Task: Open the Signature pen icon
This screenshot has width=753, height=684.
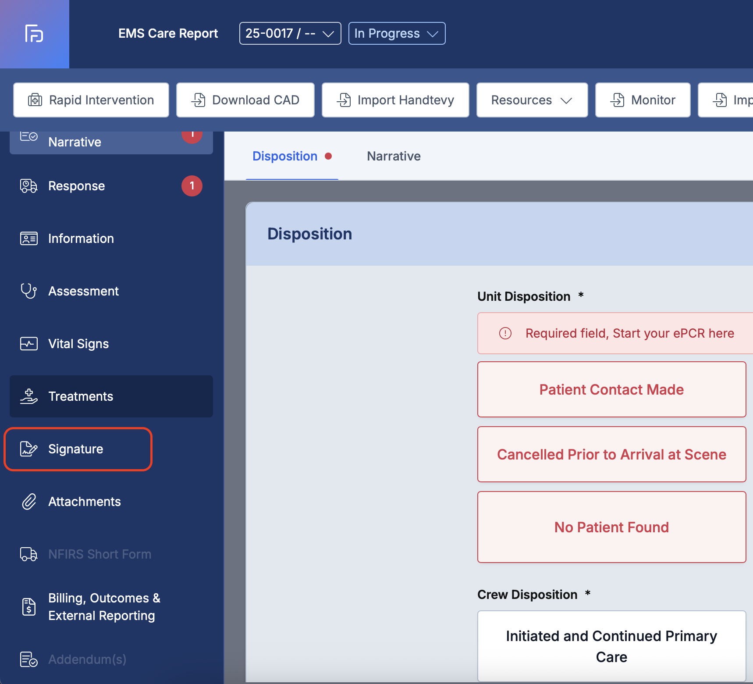Action: [29, 449]
